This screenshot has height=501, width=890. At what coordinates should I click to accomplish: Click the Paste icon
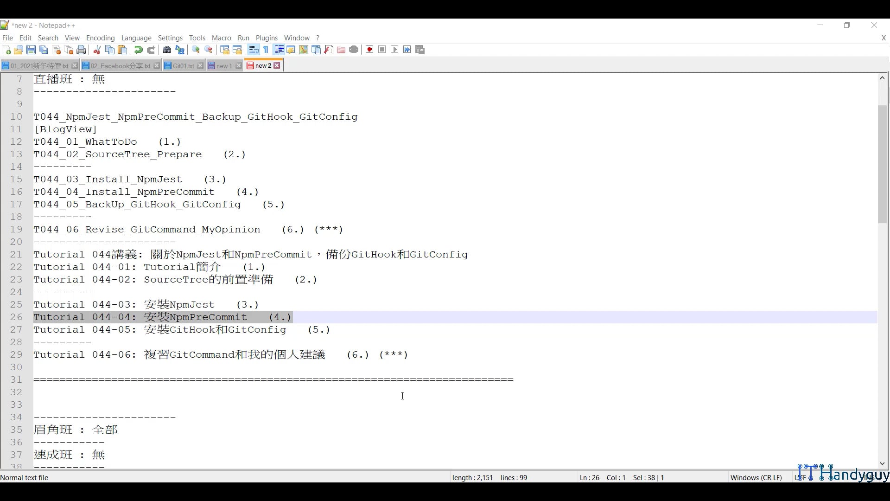click(122, 50)
